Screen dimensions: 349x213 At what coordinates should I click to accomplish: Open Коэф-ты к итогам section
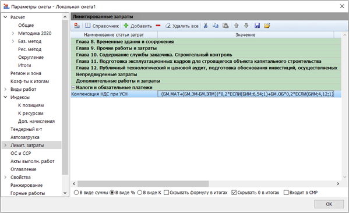(29, 81)
